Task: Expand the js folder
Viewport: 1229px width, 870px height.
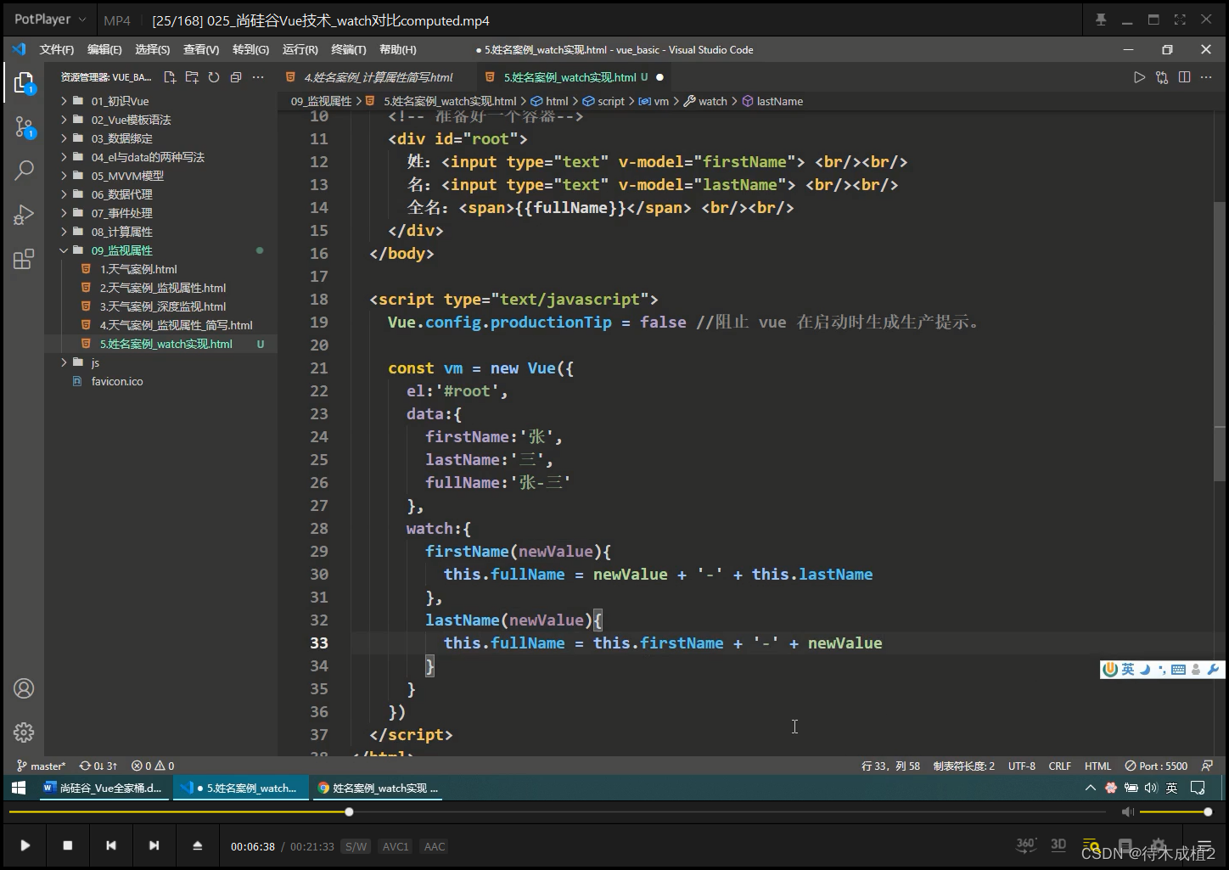Action: point(161,362)
